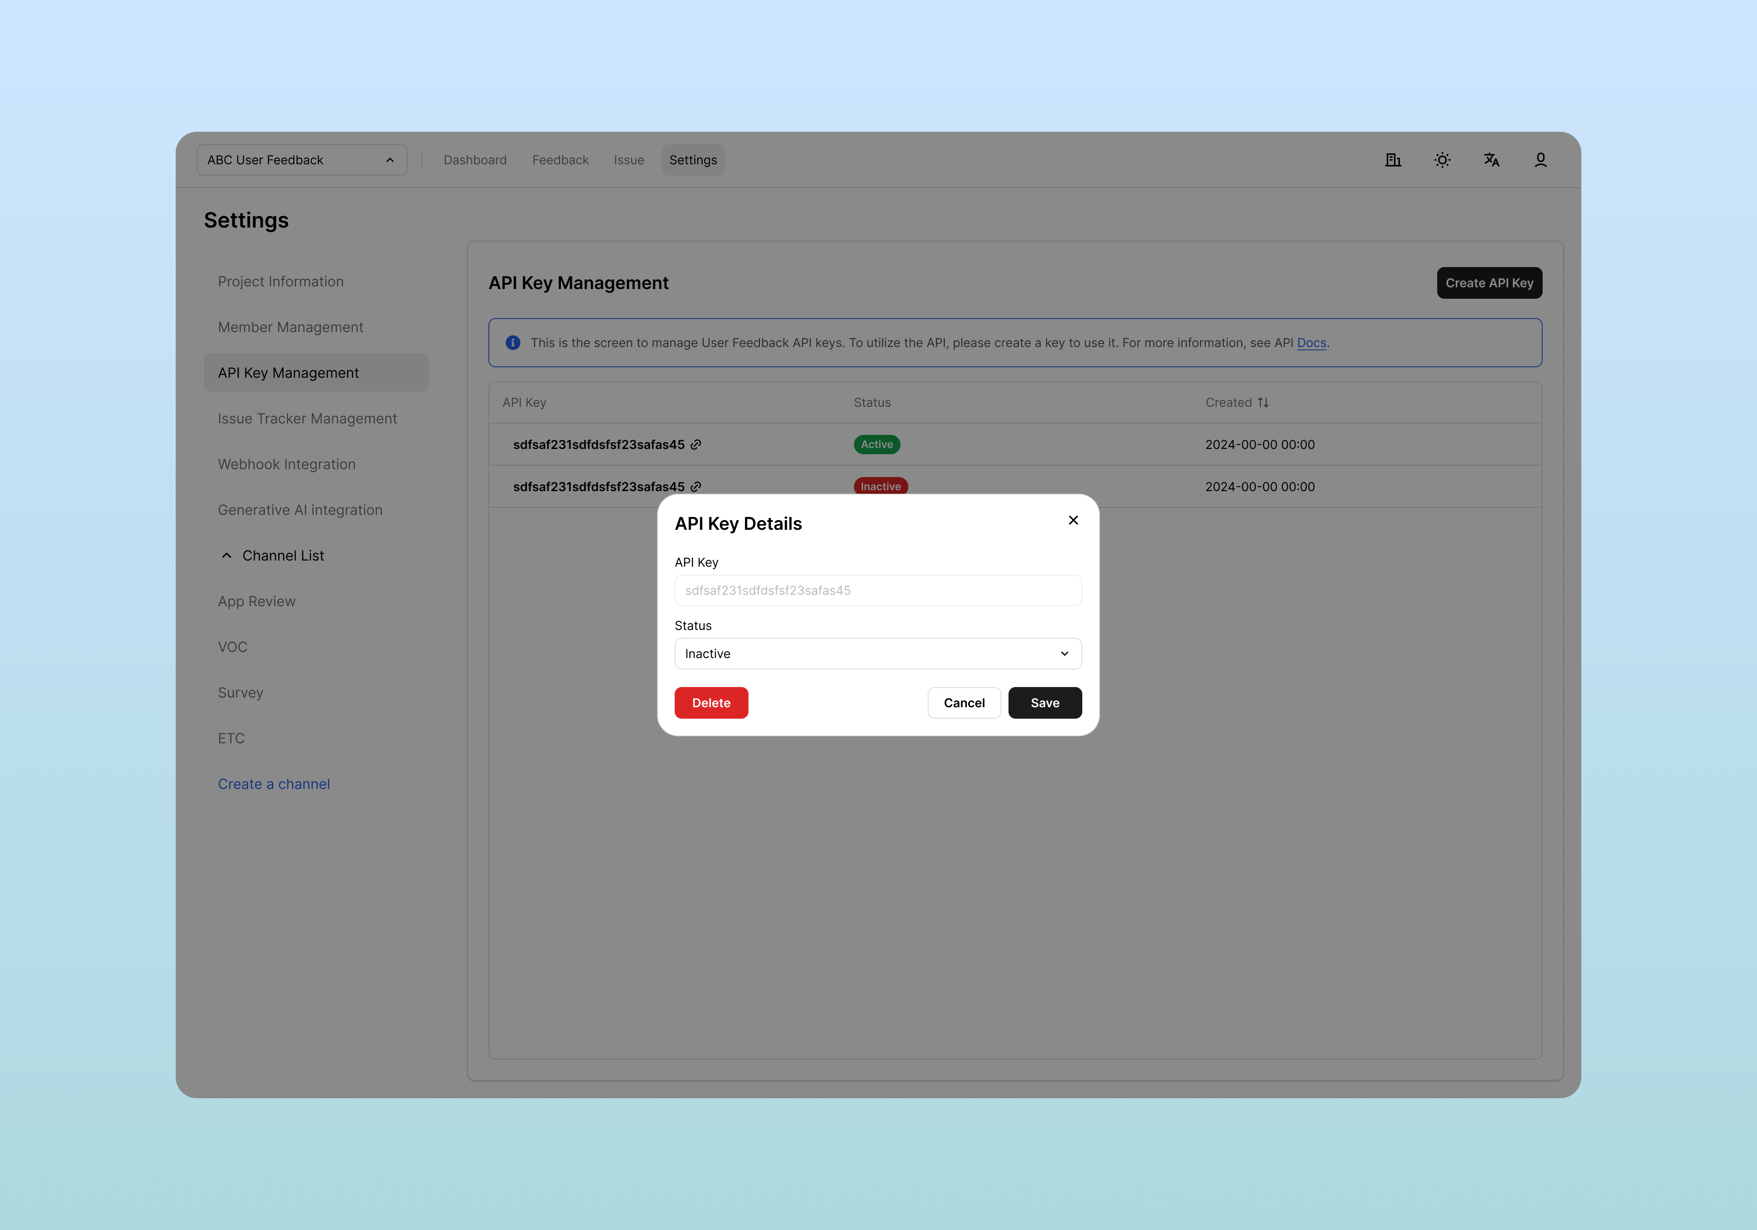Open the user profile icon
The width and height of the screenshot is (1757, 1230).
pos(1540,160)
